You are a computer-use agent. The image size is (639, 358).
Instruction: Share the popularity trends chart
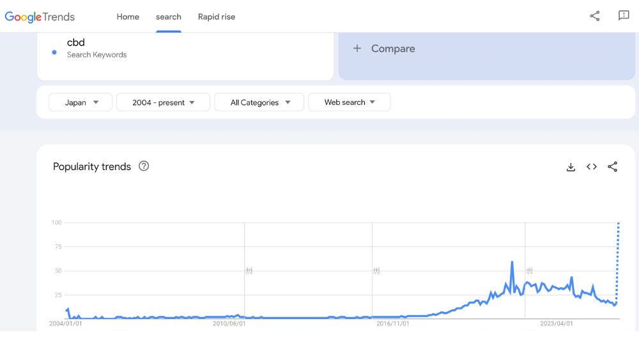click(x=612, y=167)
